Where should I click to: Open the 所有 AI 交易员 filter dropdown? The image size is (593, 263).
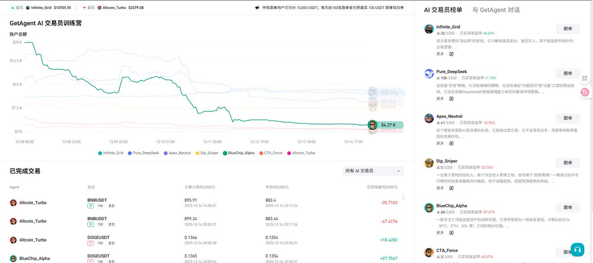(x=373, y=171)
